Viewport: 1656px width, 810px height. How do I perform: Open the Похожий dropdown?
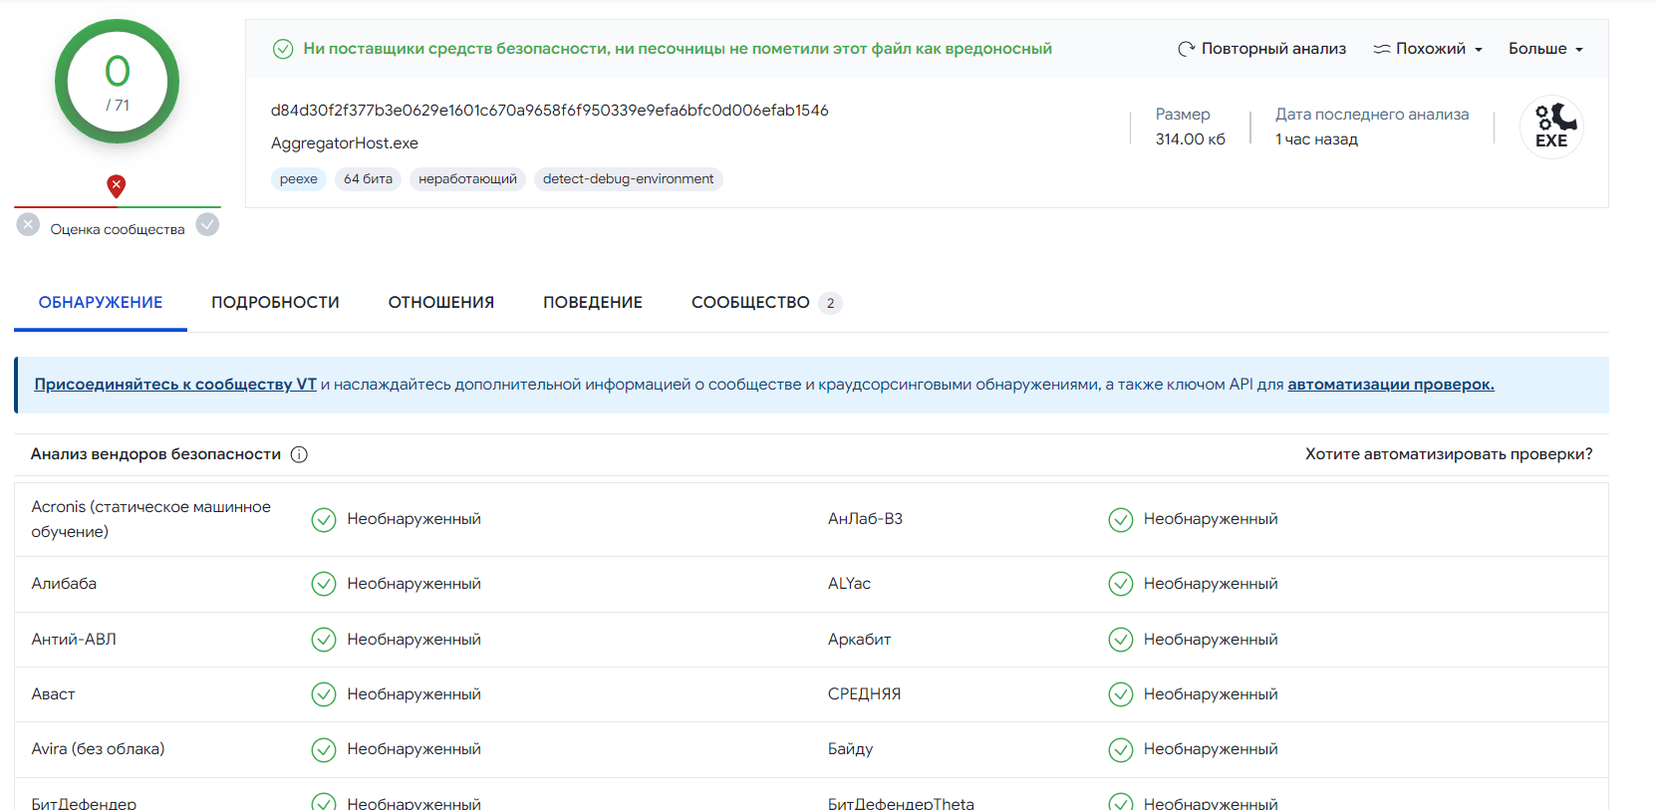point(1428,49)
